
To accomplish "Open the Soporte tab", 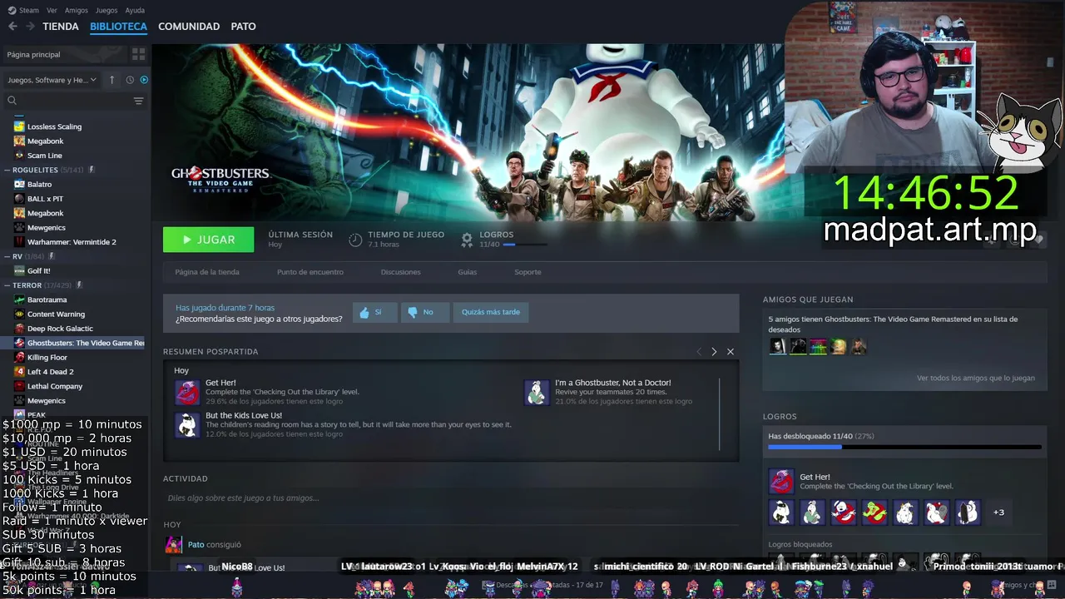I will point(528,272).
